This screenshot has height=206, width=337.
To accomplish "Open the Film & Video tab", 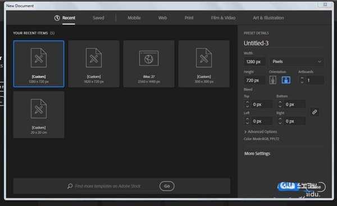I will click(x=223, y=18).
